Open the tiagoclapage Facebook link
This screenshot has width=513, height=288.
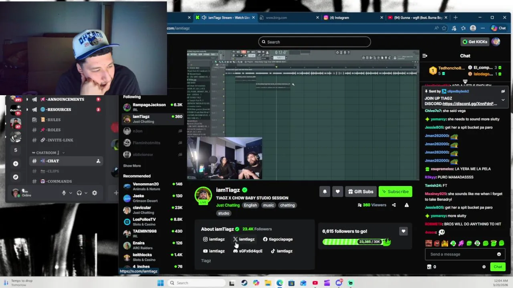click(278, 239)
